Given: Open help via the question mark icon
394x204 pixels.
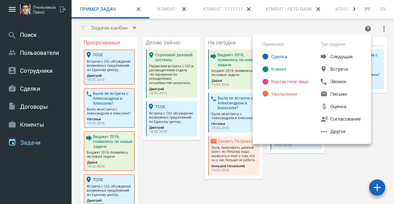Looking at the screenshot, I should [368, 29].
